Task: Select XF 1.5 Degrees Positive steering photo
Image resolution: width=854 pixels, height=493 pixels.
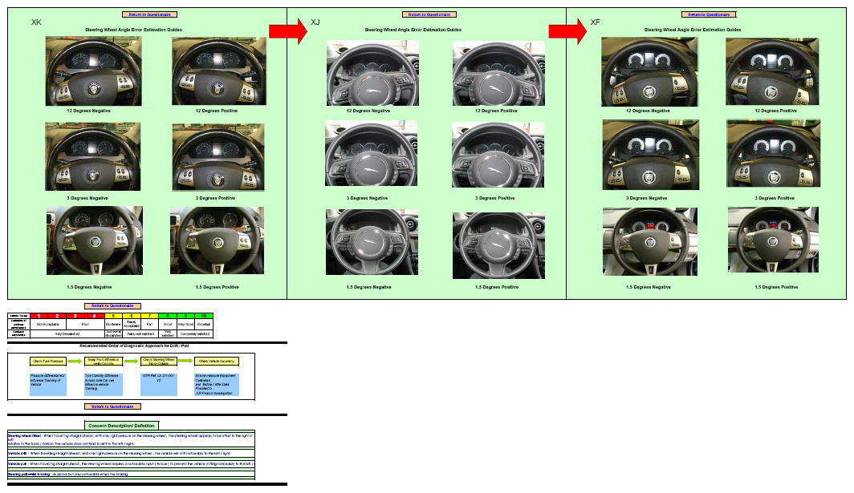Action: tap(773, 240)
